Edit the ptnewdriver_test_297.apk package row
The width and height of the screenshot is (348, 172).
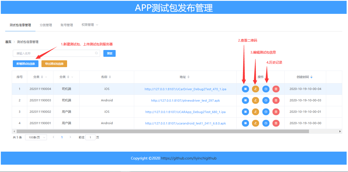[x=256, y=100]
